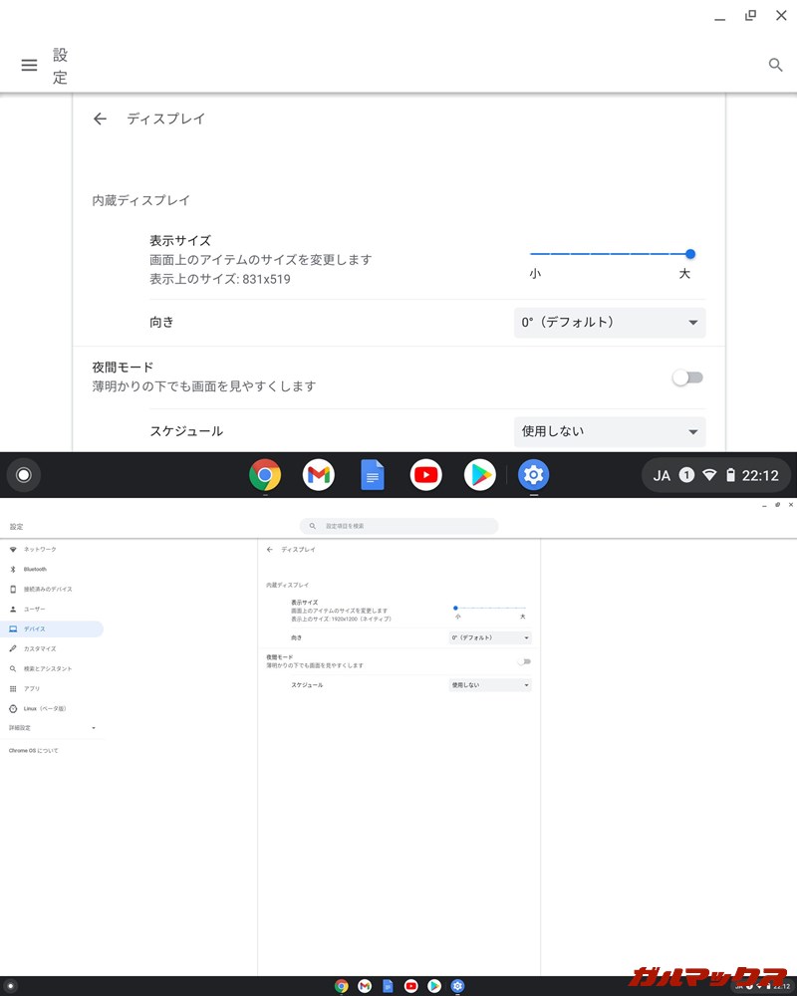Screen dimensions: 797x996
Task: Open YouTube from the shelf
Action: tap(425, 475)
